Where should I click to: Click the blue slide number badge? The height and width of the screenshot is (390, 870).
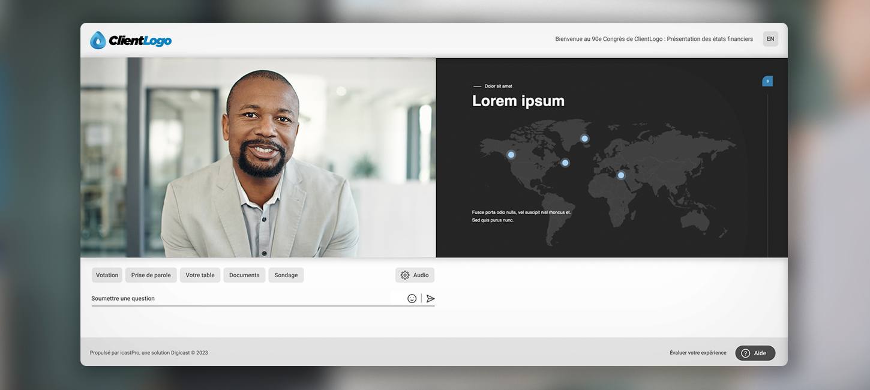coord(767,81)
